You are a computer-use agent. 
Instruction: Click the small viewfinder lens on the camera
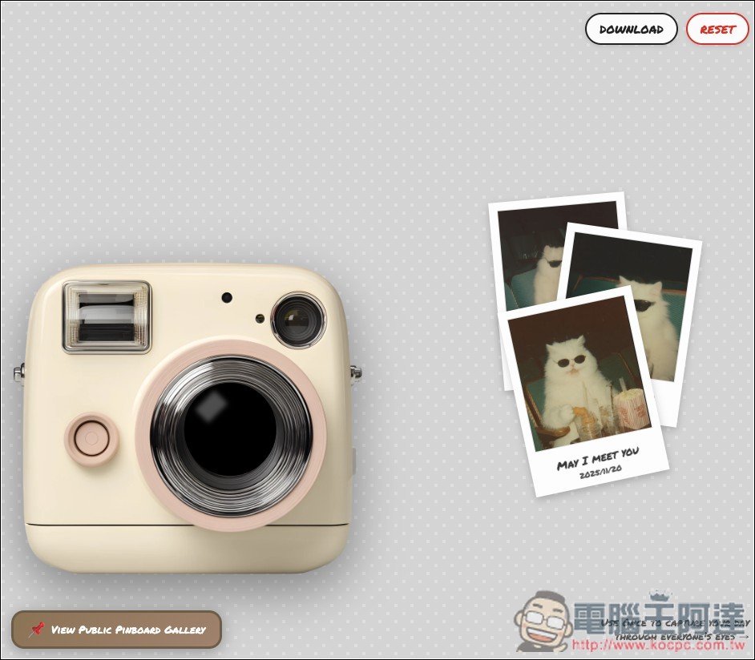pyautogui.click(x=297, y=320)
